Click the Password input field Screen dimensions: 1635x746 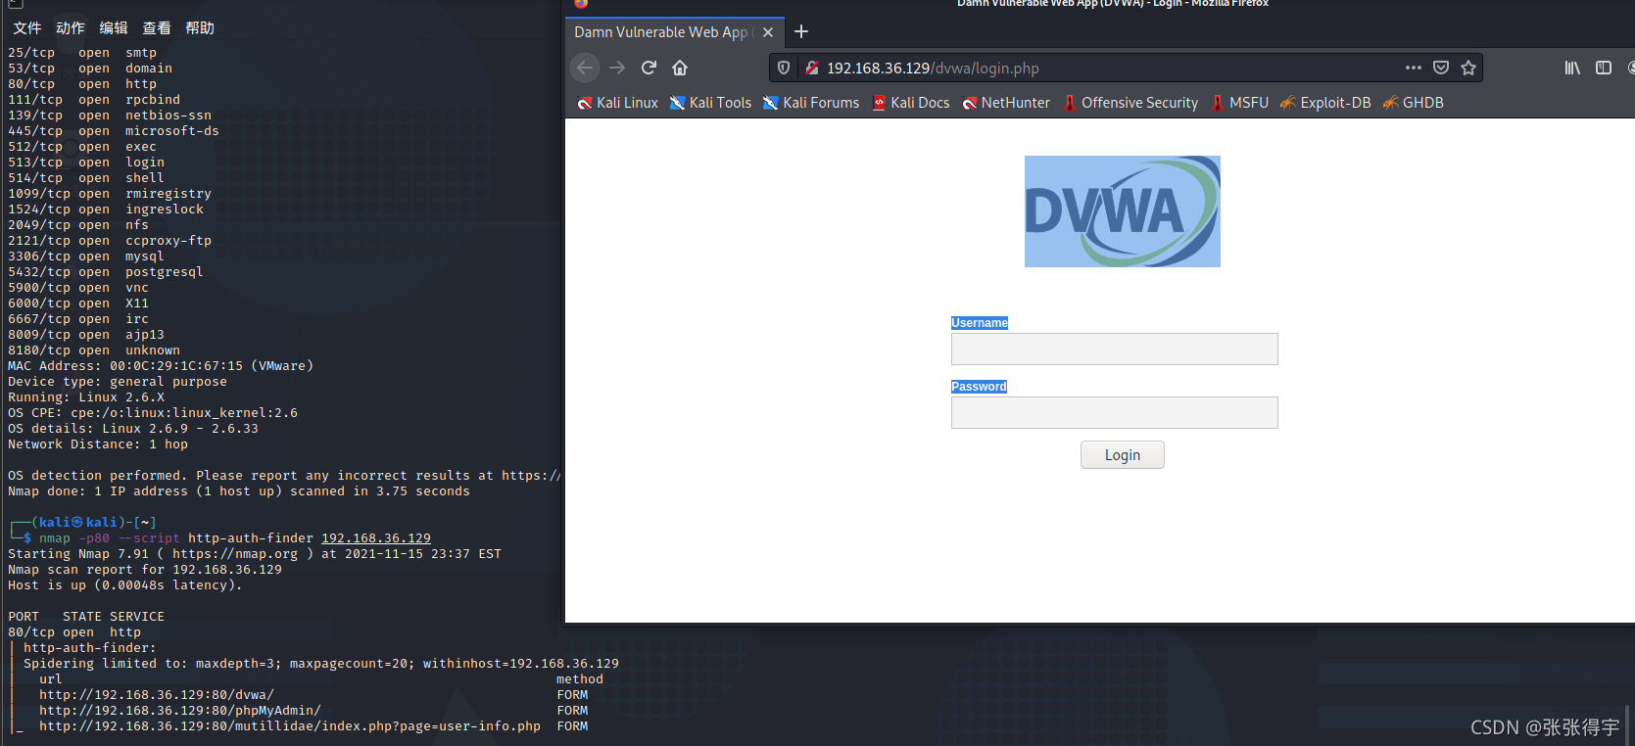[x=1114, y=412]
